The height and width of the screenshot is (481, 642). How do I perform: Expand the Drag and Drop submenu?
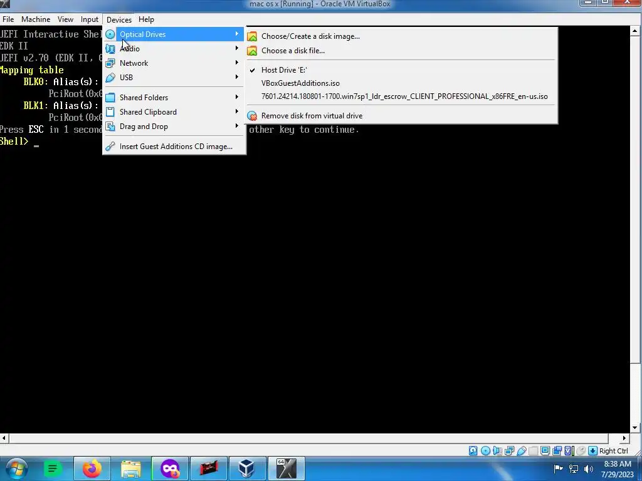click(x=174, y=127)
